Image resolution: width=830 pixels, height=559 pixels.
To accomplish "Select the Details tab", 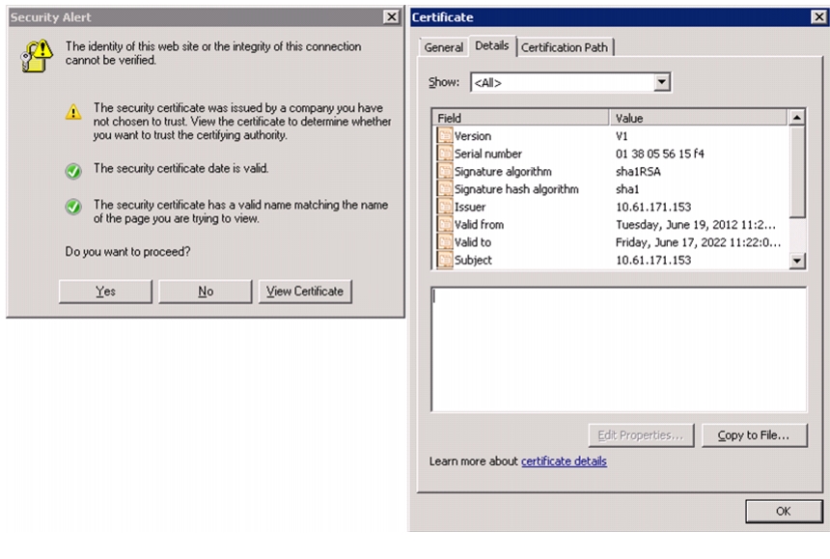I will (x=492, y=45).
